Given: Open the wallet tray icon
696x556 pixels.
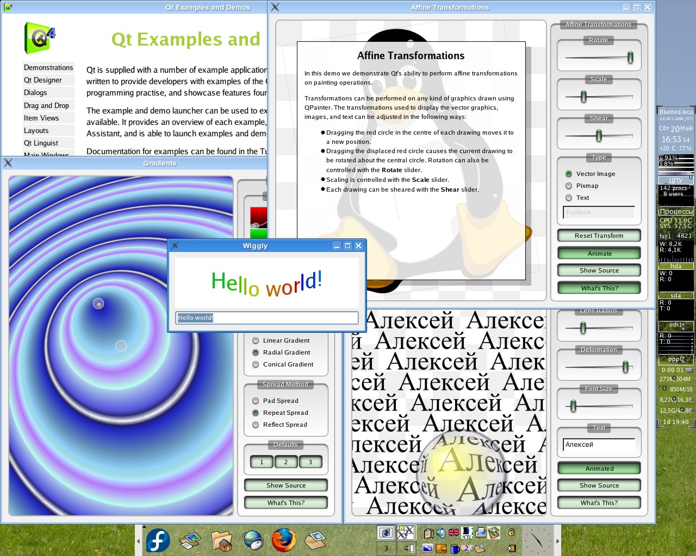Looking at the screenshot, I should point(441,548).
